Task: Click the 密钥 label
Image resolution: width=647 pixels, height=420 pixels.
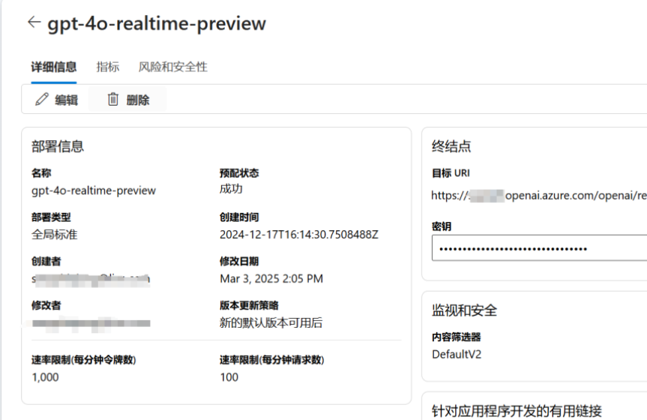Action: click(x=441, y=226)
